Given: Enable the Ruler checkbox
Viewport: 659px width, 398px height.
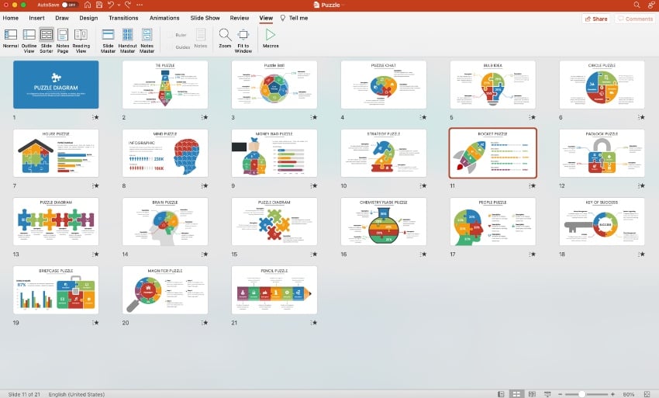Looking at the screenshot, I should pos(170,33).
